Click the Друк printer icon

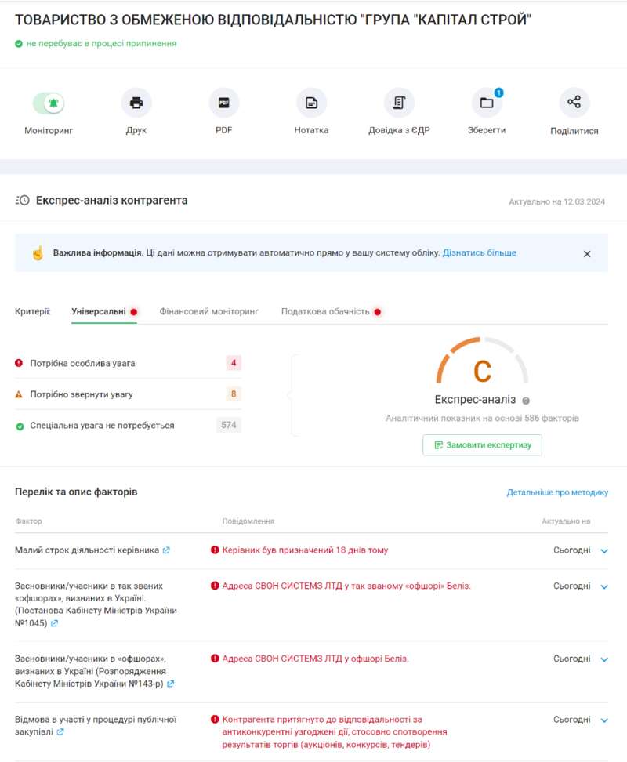click(x=136, y=103)
